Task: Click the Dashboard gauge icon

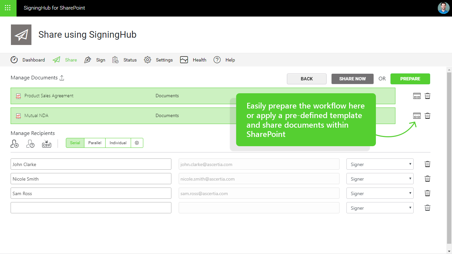Action: click(14, 60)
